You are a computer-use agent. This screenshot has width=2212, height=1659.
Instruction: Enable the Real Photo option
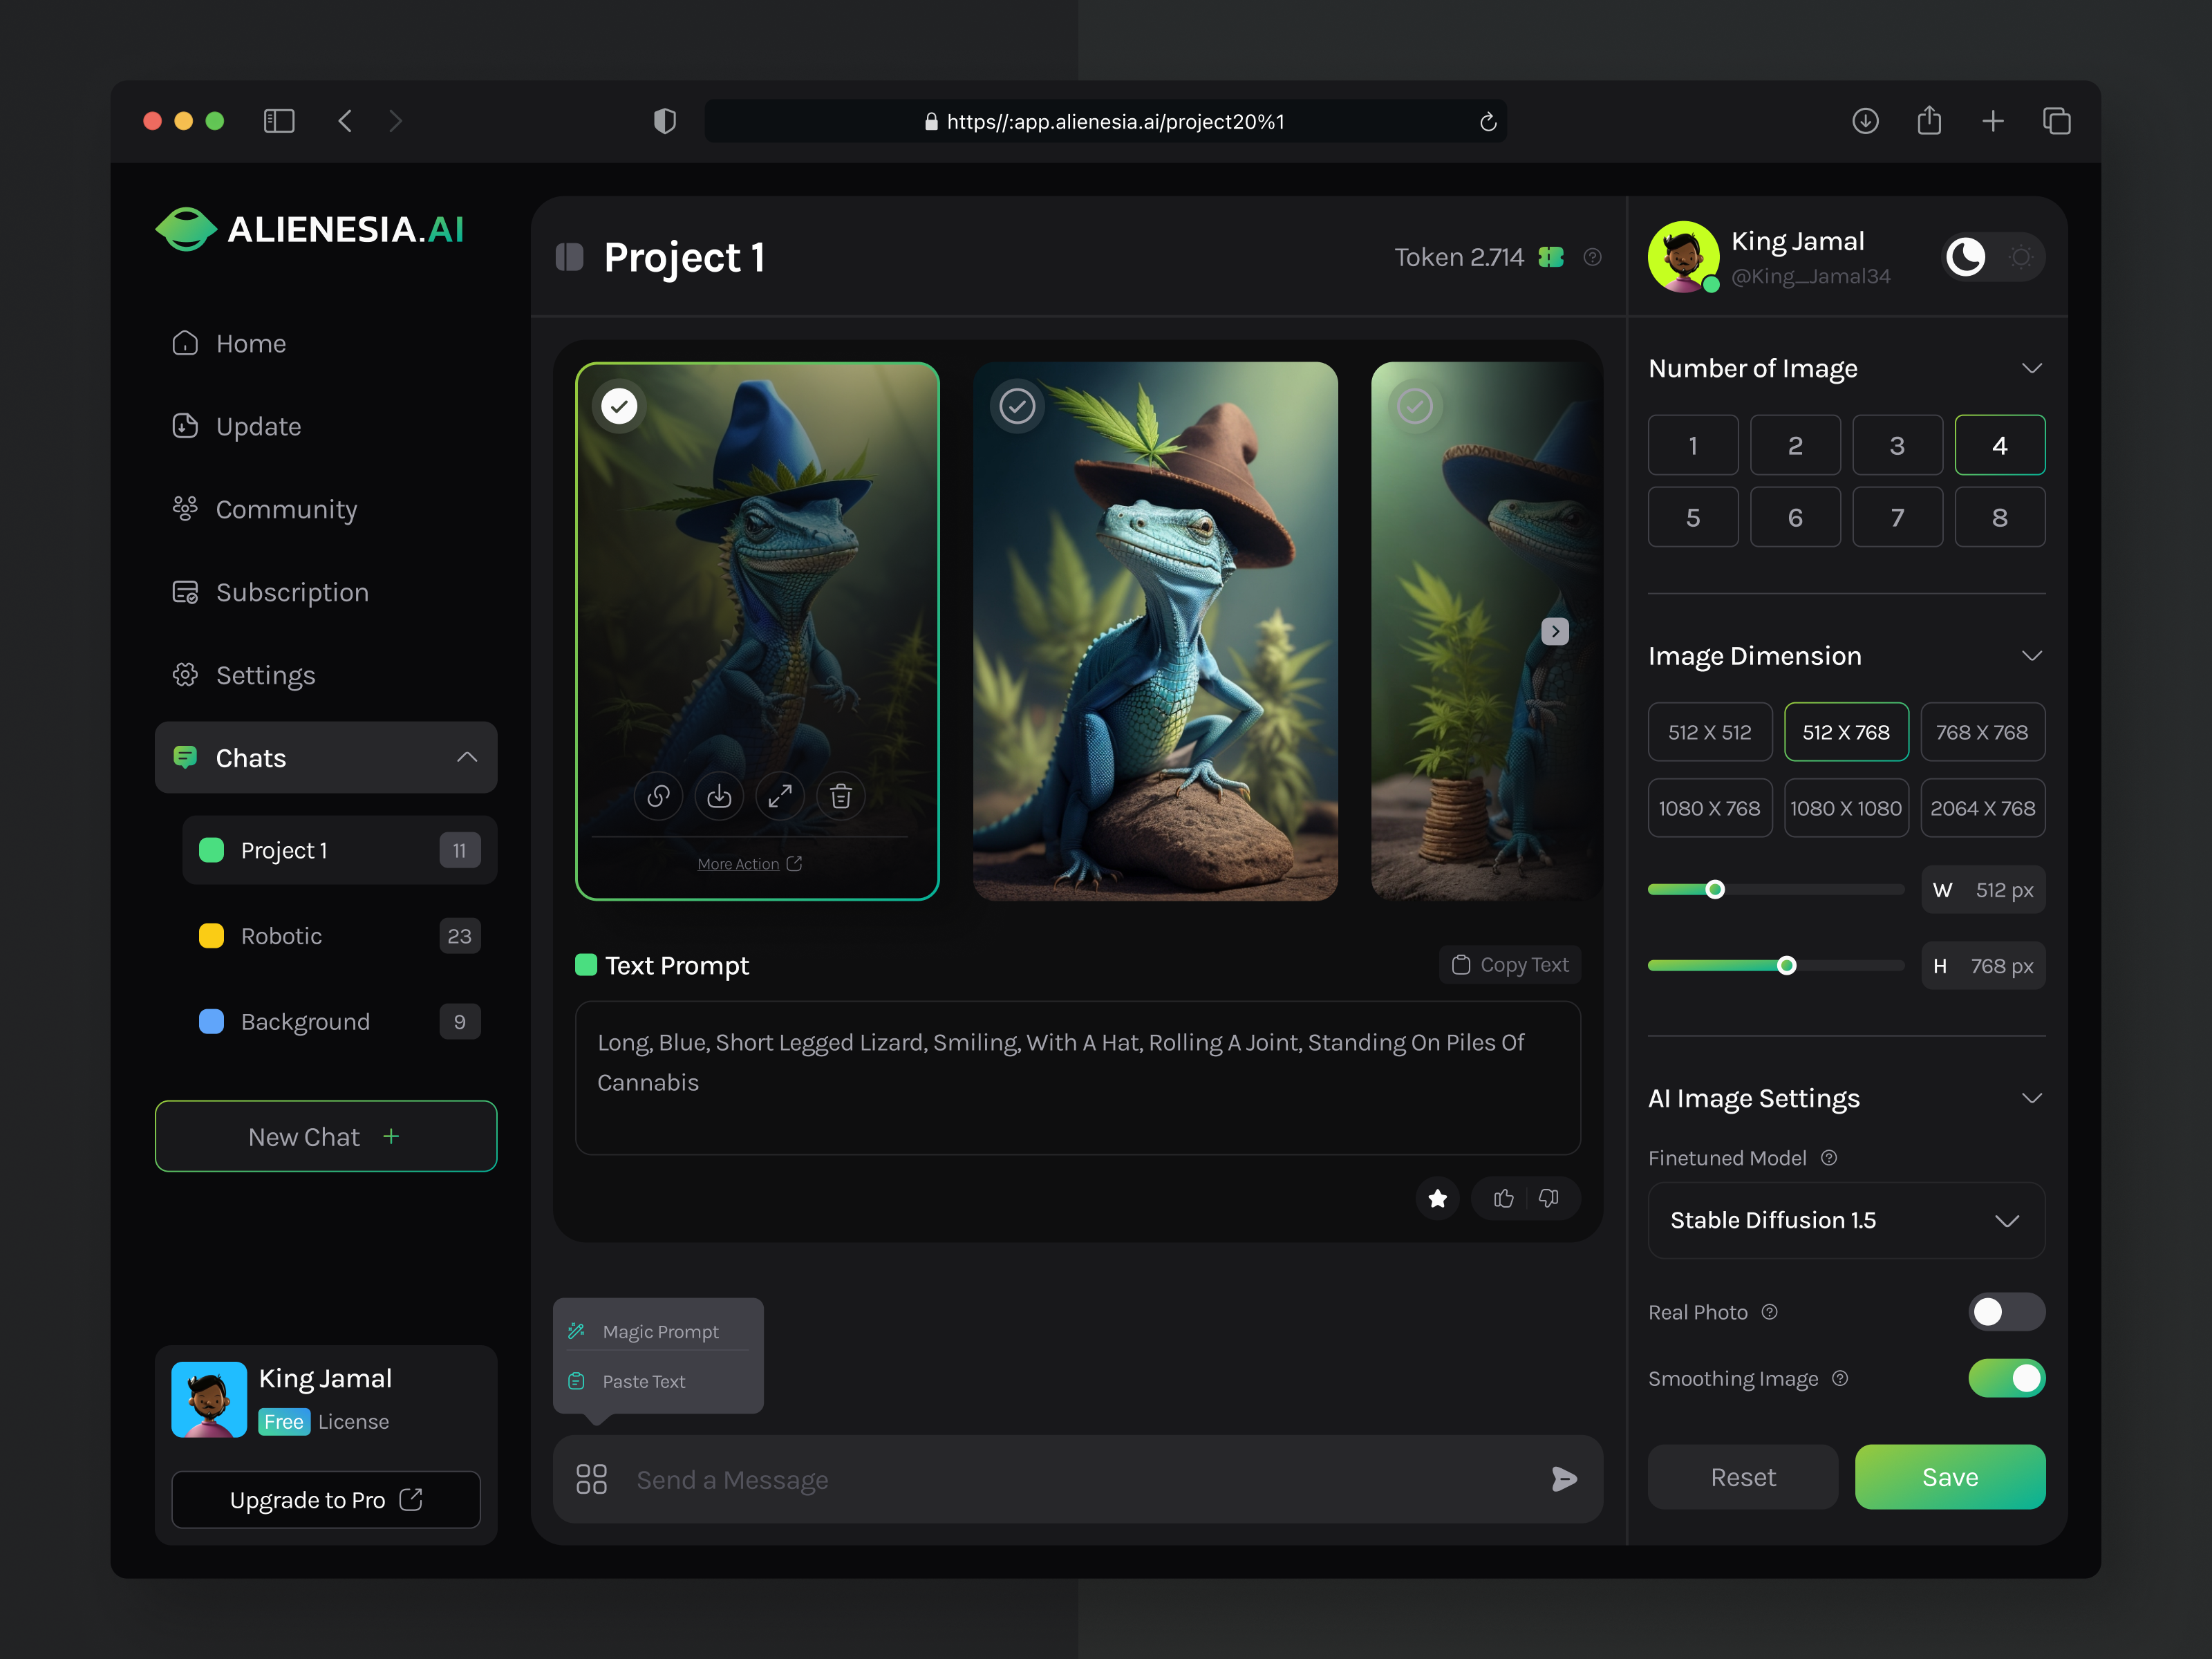click(2006, 1311)
